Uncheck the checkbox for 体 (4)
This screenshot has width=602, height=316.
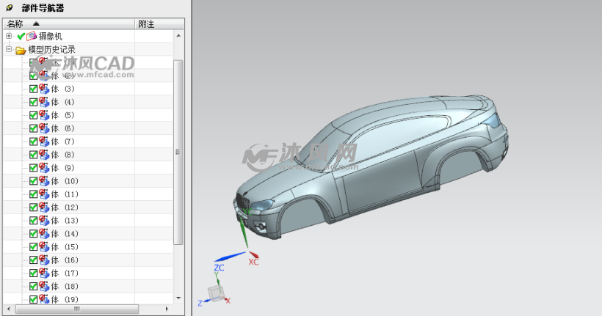coord(33,102)
